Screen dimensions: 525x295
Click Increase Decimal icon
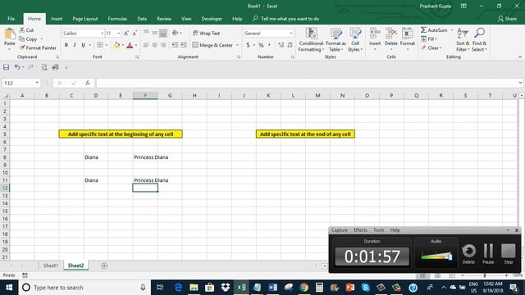tap(281, 45)
